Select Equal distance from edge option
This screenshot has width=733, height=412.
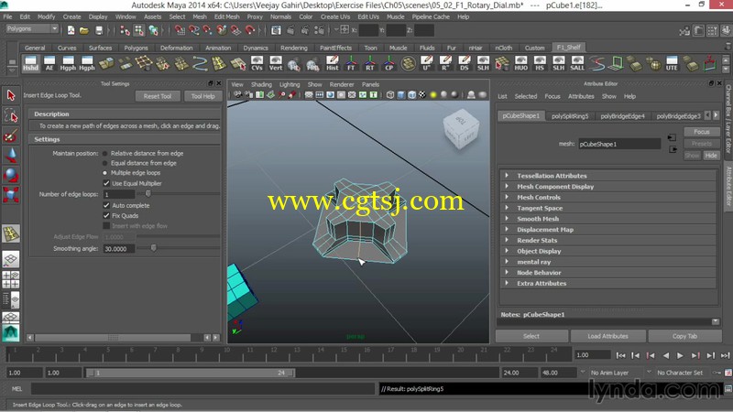[x=104, y=163]
